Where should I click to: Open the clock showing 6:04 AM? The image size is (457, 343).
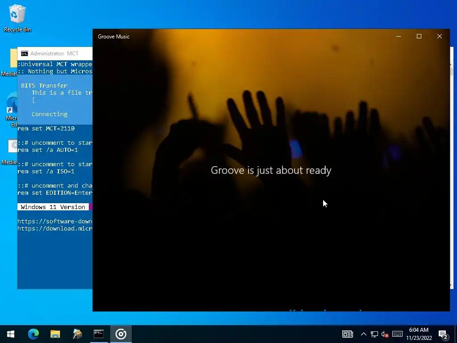point(419,334)
